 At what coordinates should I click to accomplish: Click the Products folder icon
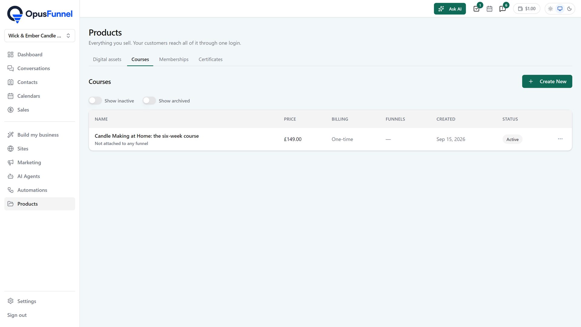pyautogui.click(x=11, y=204)
